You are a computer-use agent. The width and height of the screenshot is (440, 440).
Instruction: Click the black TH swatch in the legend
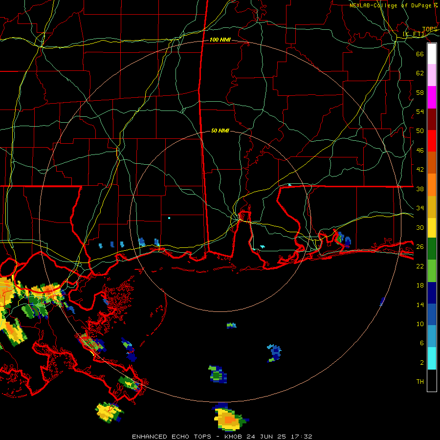432,380
